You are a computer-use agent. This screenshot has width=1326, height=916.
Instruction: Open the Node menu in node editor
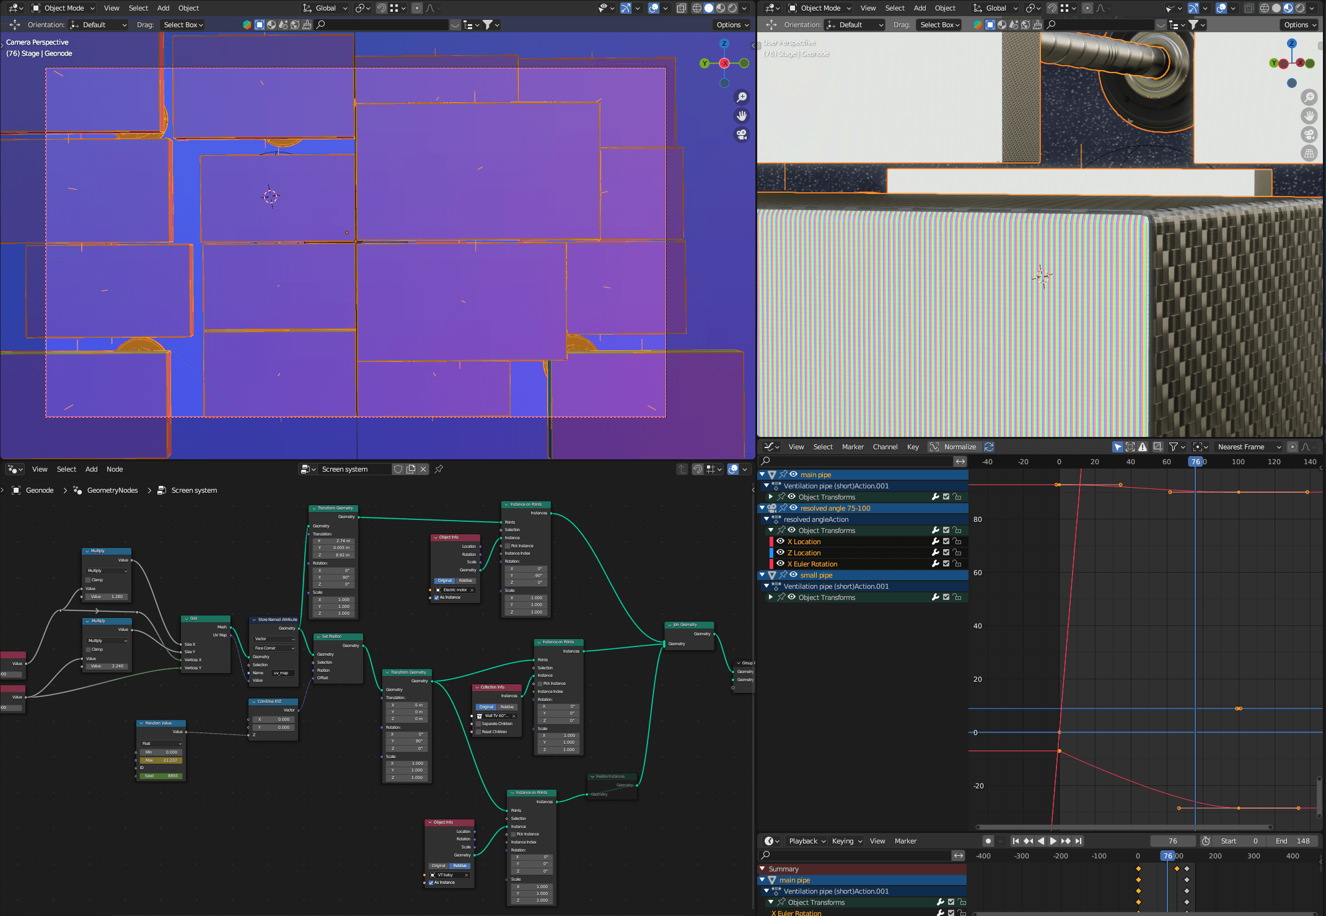(115, 469)
